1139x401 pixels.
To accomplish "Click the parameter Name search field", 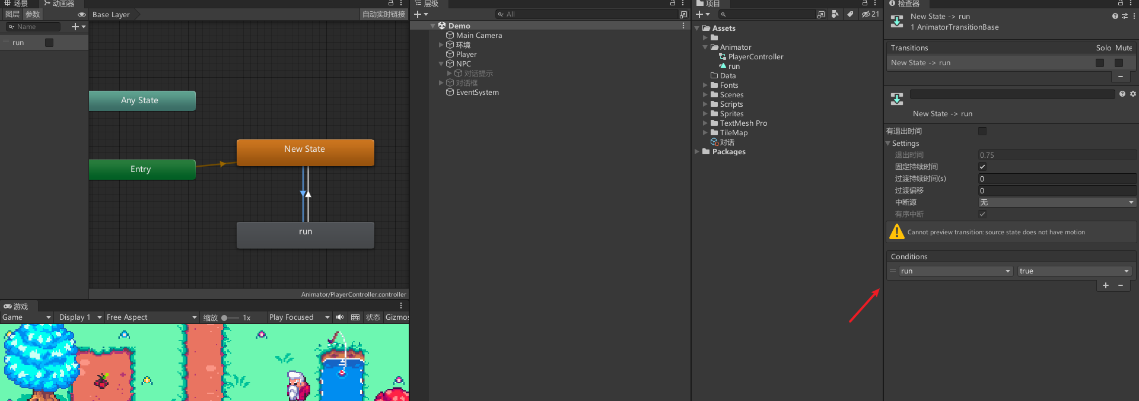I will click(x=33, y=27).
